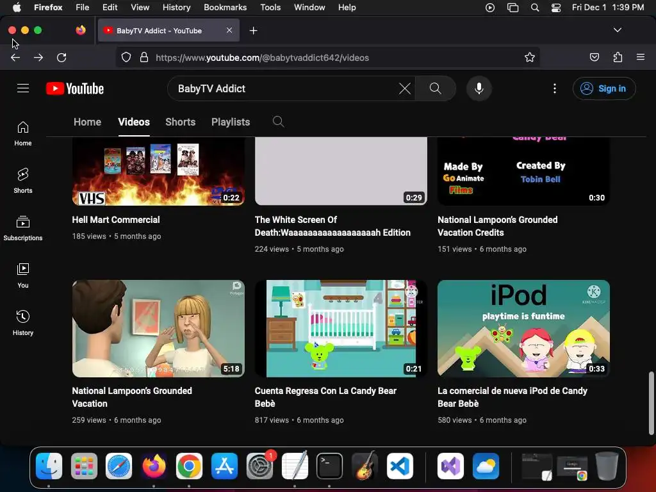Open the channel Playlists tab

(x=231, y=122)
